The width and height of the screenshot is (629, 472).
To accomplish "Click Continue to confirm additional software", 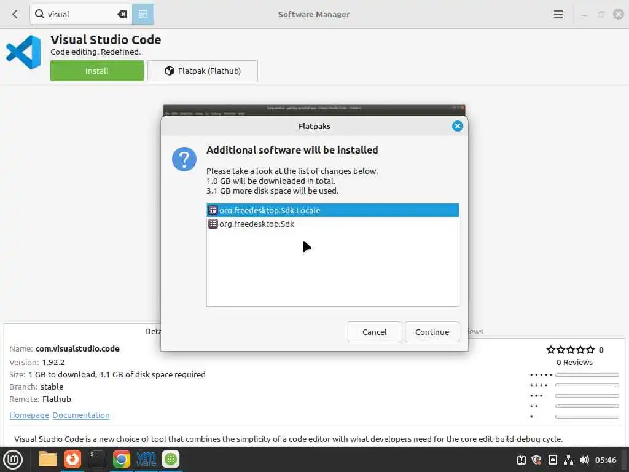I will click(432, 332).
